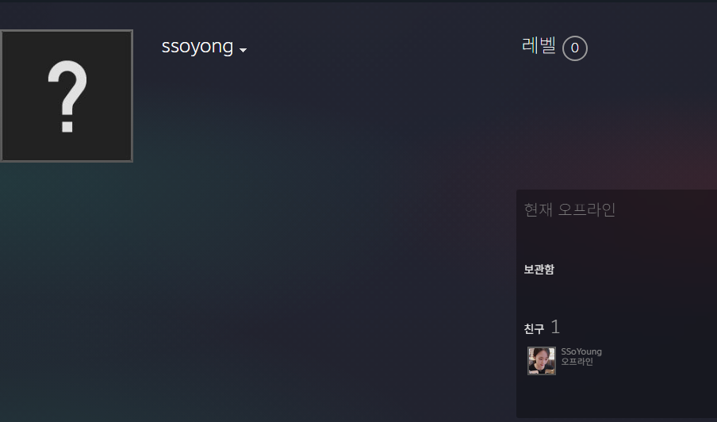717x422 pixels.
Task: Click the ssoyong profile name text
Action: click(x=197, y=47)
